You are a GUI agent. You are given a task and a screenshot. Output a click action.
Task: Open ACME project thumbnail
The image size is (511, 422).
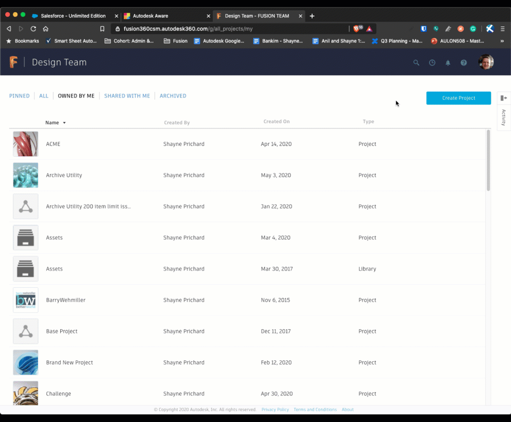click(x=26, y=144)
